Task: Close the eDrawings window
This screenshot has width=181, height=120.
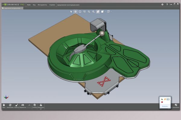Action: click(178, 4)
